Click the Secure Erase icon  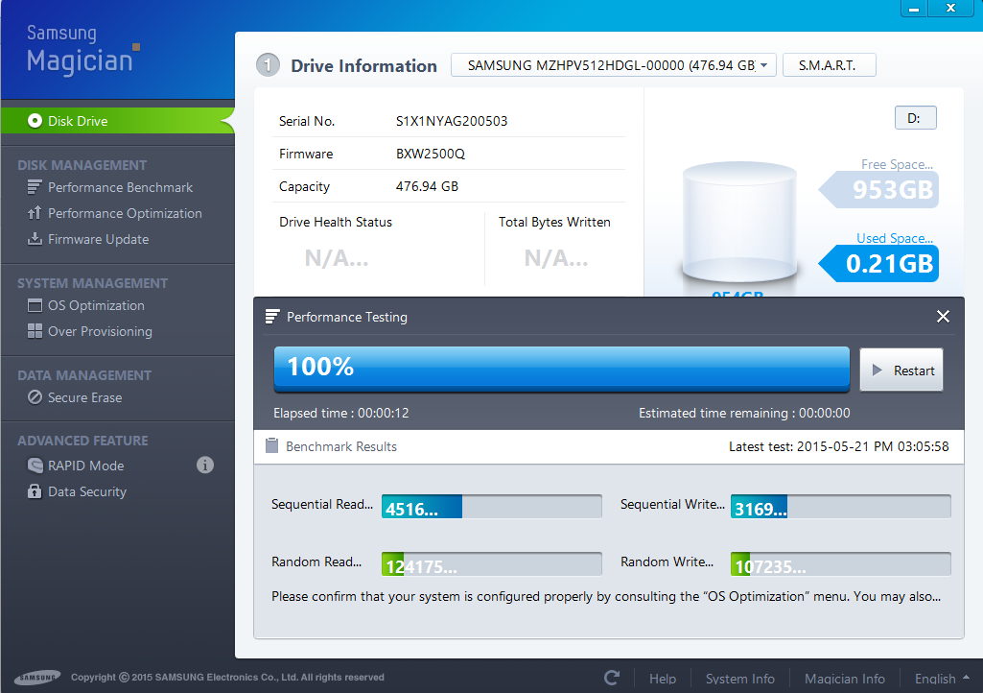tap(35, 397)
